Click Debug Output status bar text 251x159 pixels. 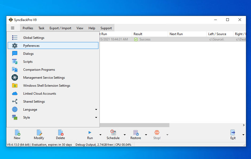(103, 145)
